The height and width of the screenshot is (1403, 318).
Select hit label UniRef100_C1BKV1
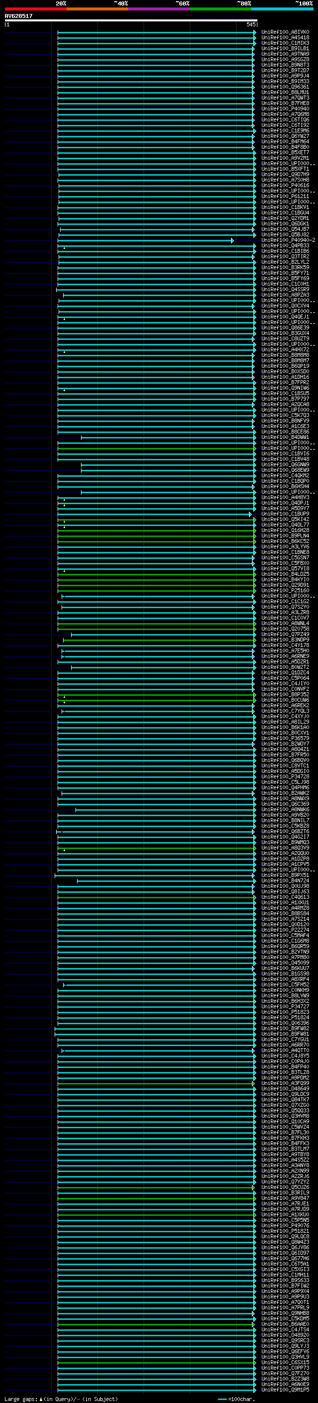pos(285,208)
